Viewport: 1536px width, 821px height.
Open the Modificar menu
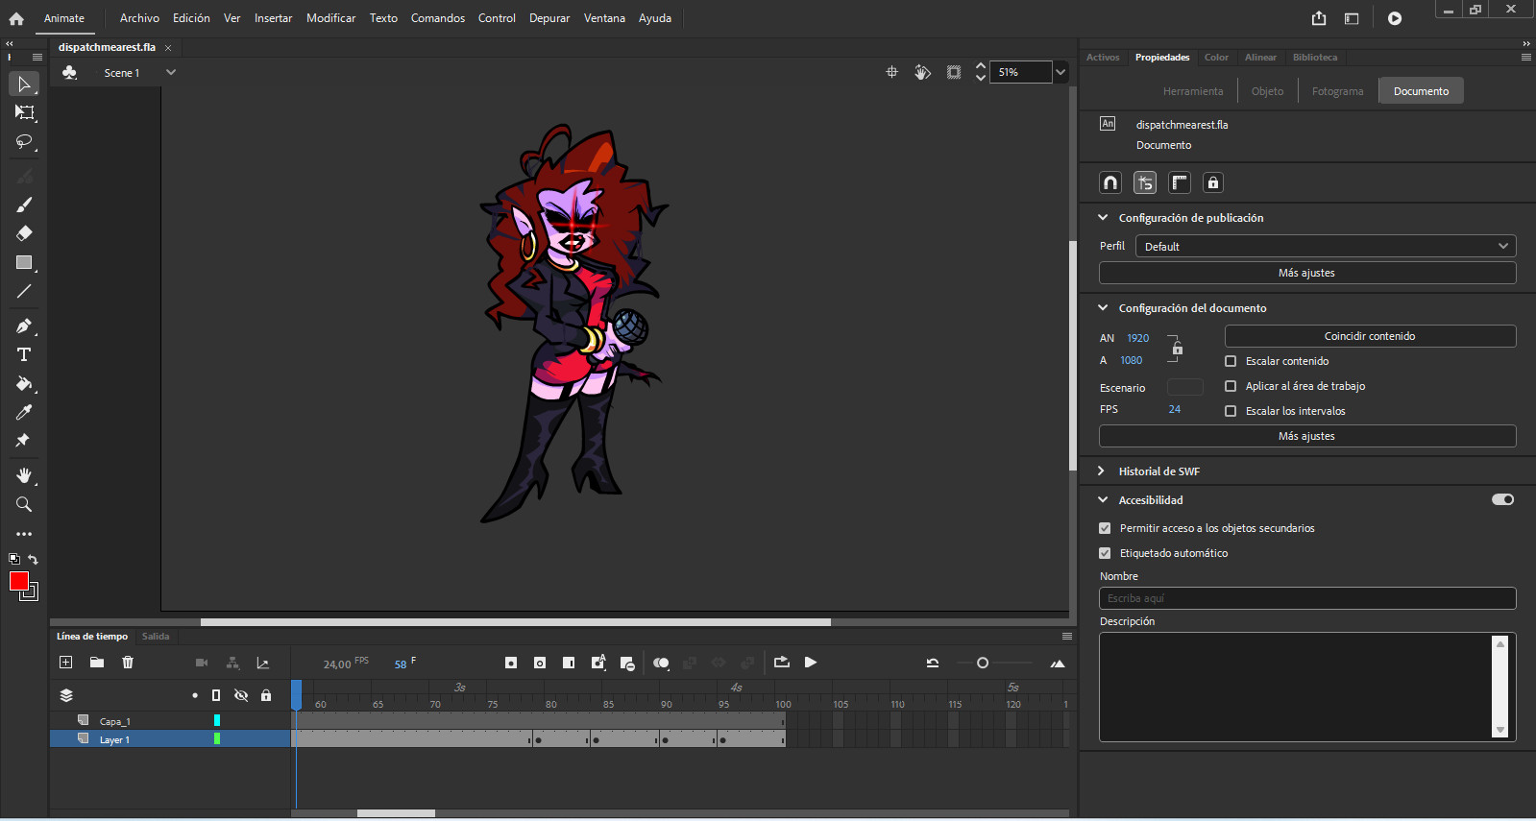(330, 18)
